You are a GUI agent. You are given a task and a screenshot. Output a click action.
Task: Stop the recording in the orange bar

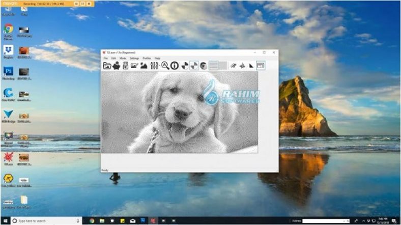pyautogui.click(x=89, y=4)
